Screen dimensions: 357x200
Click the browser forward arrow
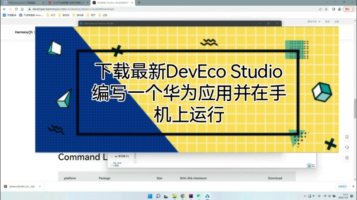click(x=10, y=9)
